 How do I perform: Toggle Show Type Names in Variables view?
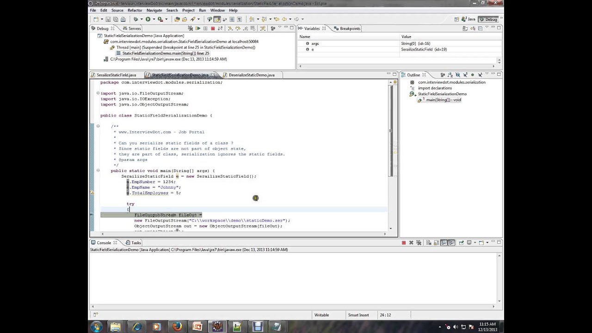(x=465, y=28)
